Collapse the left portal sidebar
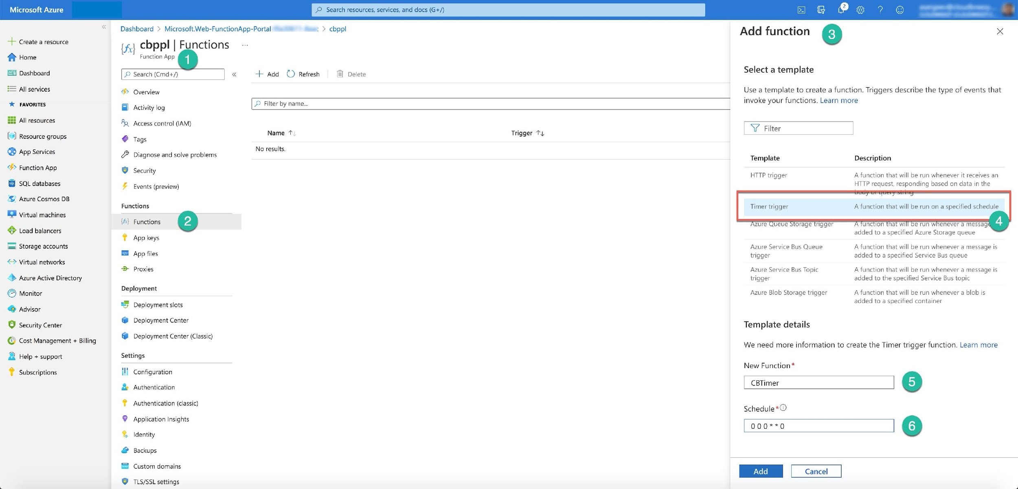The height and width of the screenshot is (489, 1018). click(x=104, y=27)
